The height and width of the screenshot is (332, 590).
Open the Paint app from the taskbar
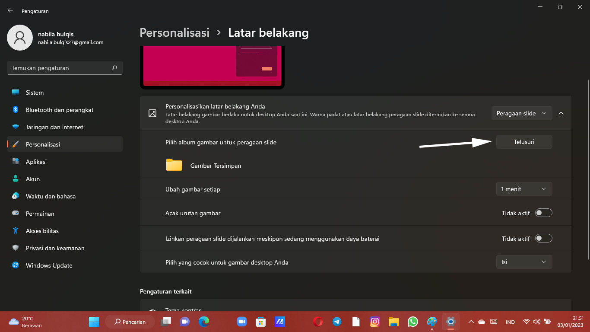432,322
